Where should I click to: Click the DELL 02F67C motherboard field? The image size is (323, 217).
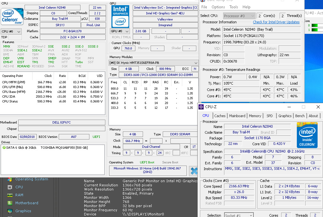click(x=62, y=122)
